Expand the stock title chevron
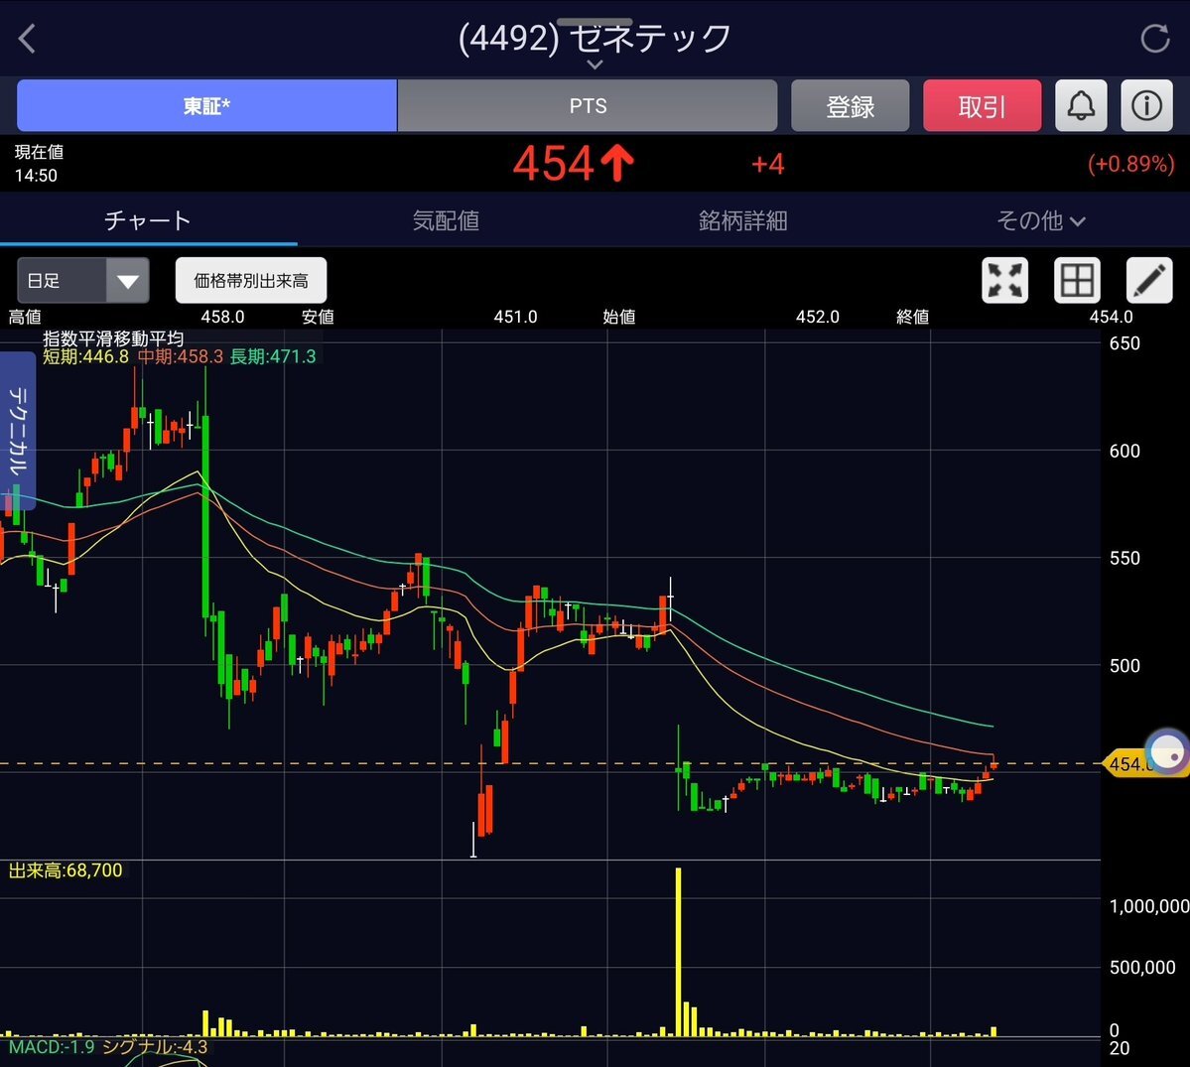The height and width of the screenshot is (1067, 1190). pos(595,65)
